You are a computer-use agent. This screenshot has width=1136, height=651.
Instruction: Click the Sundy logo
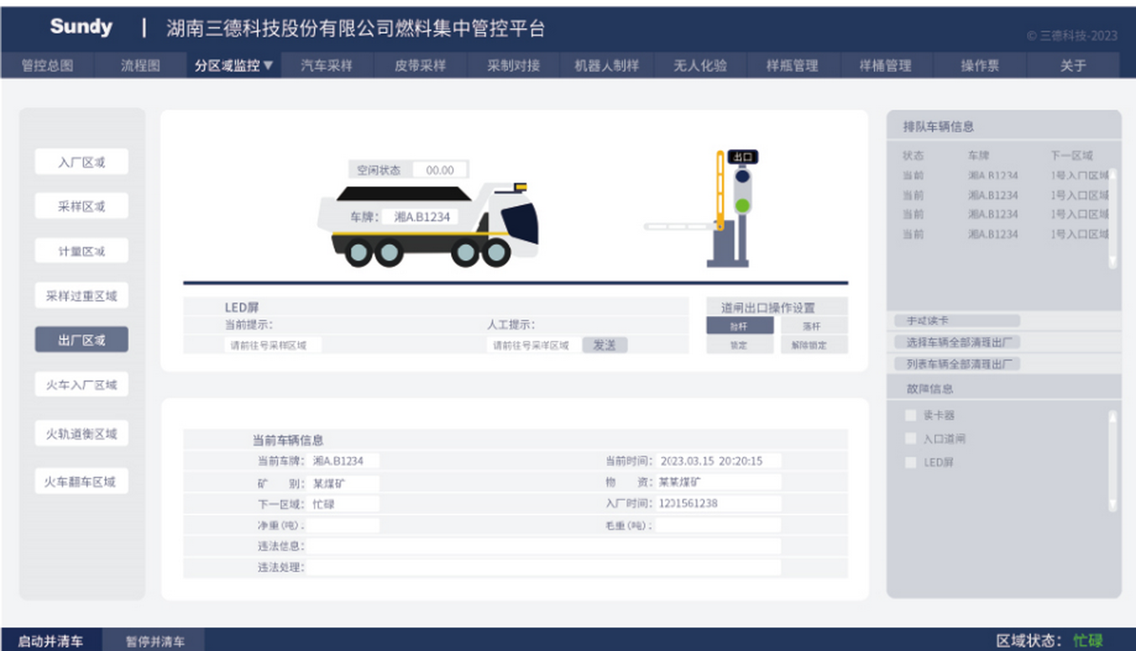81,27
